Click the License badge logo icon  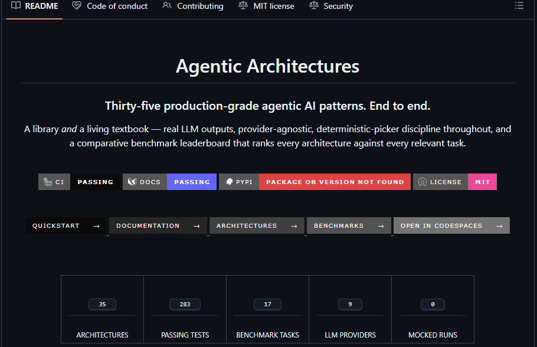[423, 182]
